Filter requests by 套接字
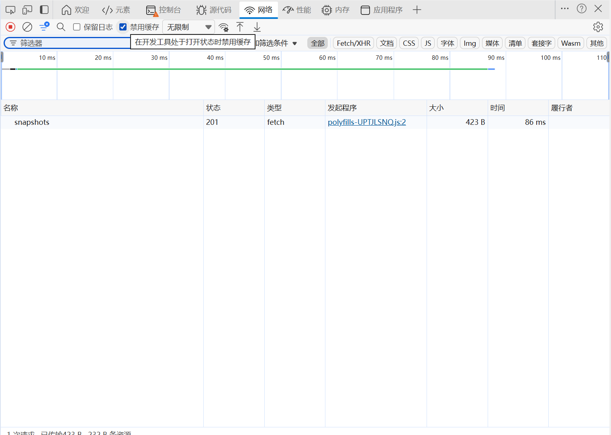Viewport: 611px width, 435px height. coord(542,43)
